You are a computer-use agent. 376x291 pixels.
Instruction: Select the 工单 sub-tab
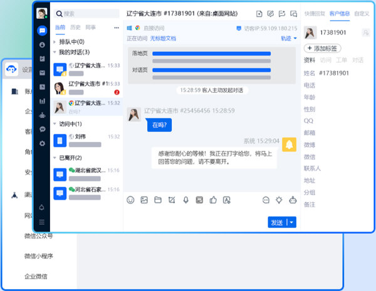pyautogui.click(x=342, y=60)
